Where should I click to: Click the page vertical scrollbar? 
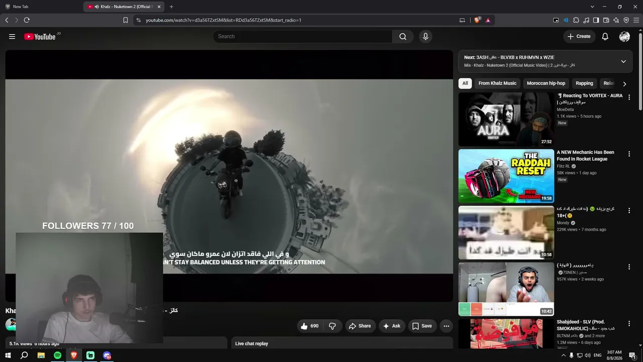tap(640, 70)
